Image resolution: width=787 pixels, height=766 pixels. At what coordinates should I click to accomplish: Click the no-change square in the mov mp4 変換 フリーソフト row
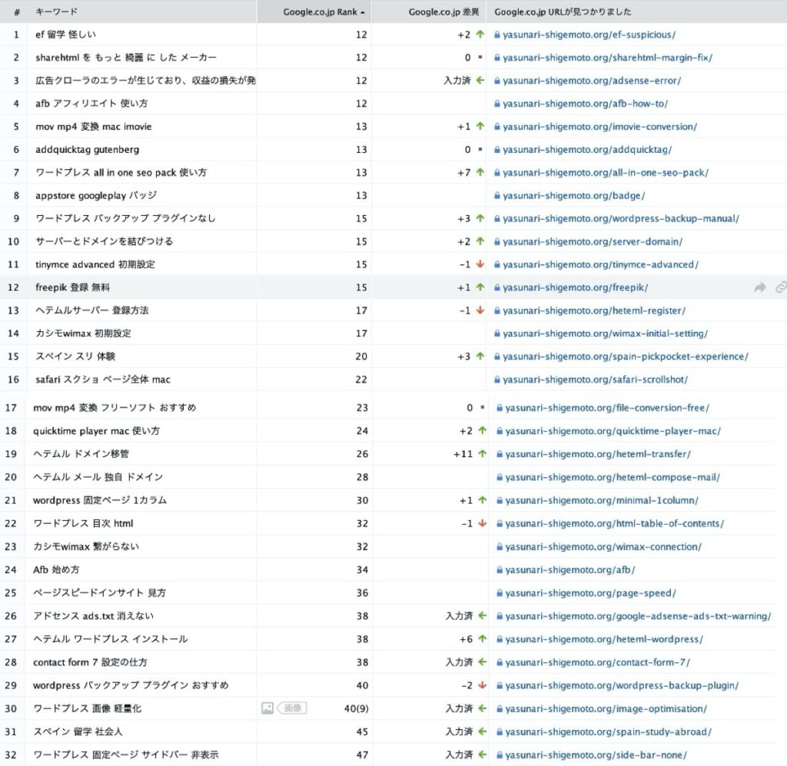(483, 407)
